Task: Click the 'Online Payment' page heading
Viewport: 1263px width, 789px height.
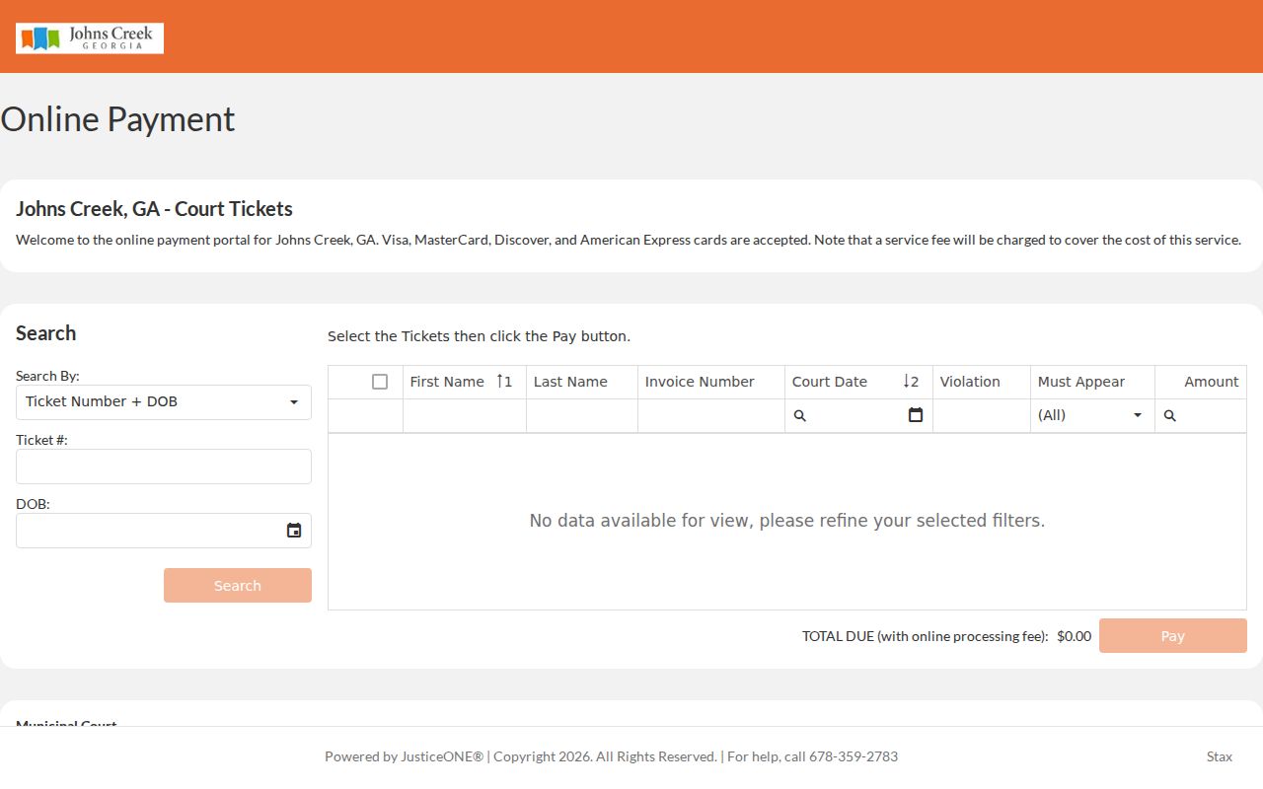Action: [117, 119]
